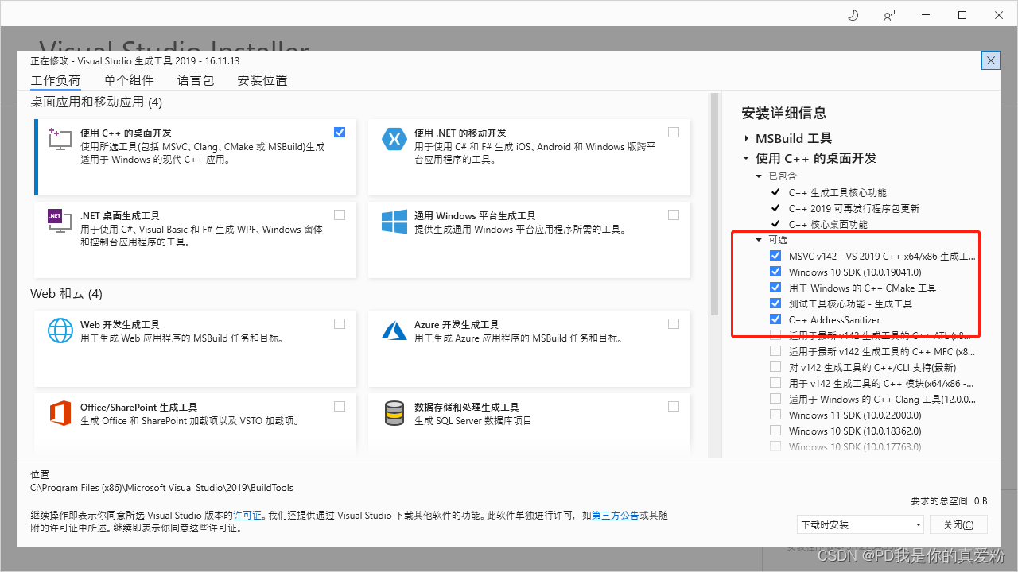
Task: Switch to the 安装位置 tab
Action: coord(262,80)
